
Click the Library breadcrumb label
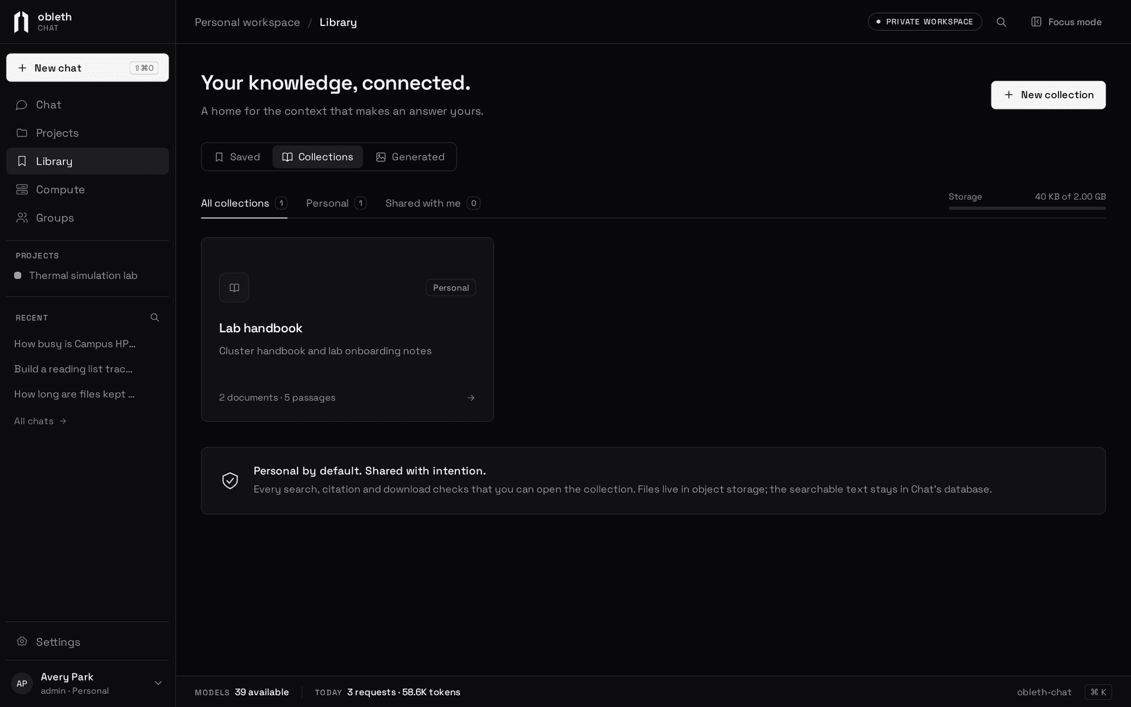[x=338, y=22]
